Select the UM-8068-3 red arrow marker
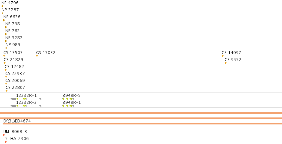Viewport: 282px width, 144px height. pos(4,135)
